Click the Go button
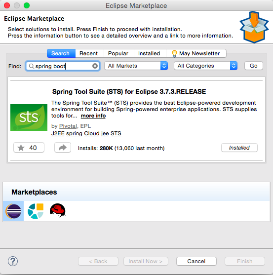 pyautogui.click(x=254, y=66)
